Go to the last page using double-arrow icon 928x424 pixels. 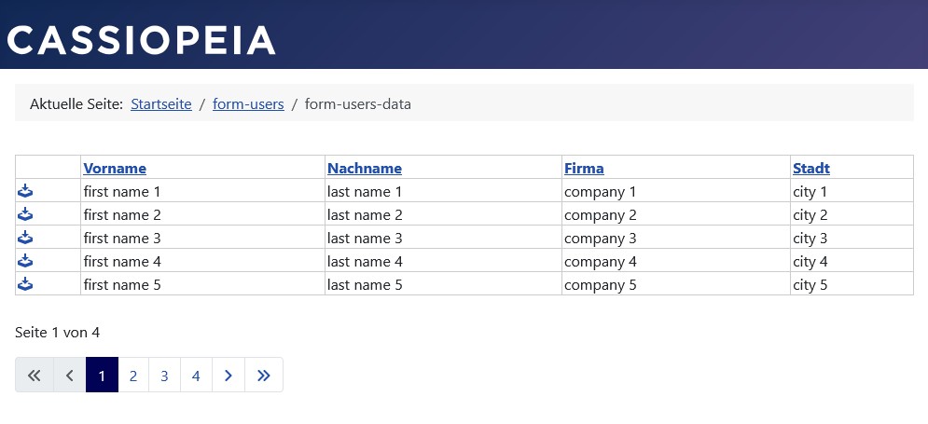click(263, 376)
